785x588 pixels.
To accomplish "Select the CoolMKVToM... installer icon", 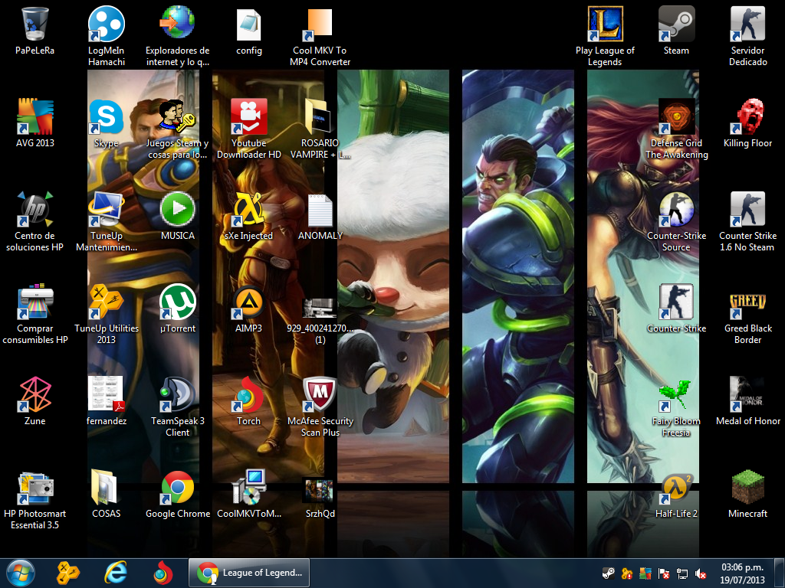I will (249, 487).
